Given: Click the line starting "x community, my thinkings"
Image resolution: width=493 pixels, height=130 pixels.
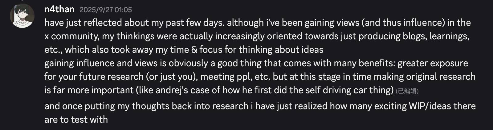Looking at the screenshot, I should 257,36.
